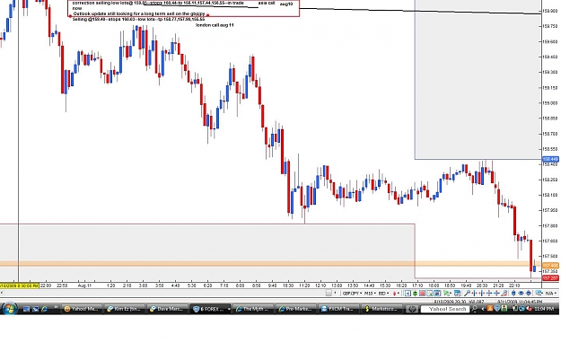Open the BID price type dropdown

tap(384, 294)
